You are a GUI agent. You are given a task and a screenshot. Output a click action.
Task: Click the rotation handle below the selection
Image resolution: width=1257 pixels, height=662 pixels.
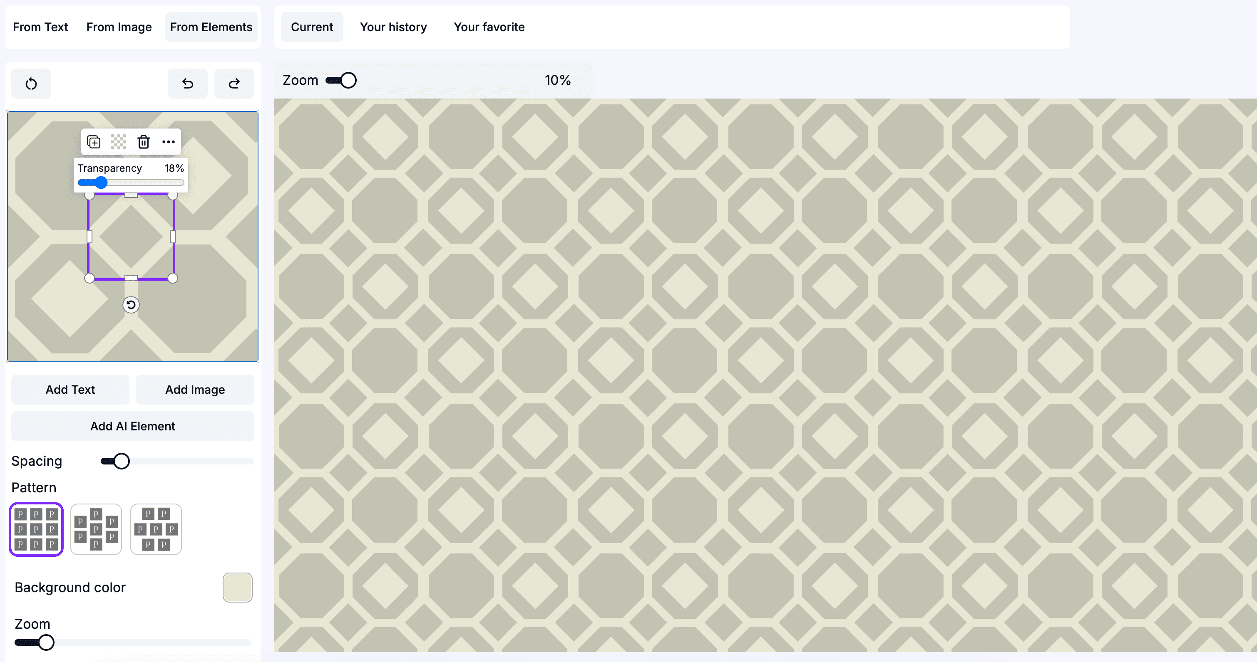coord(131,305)
